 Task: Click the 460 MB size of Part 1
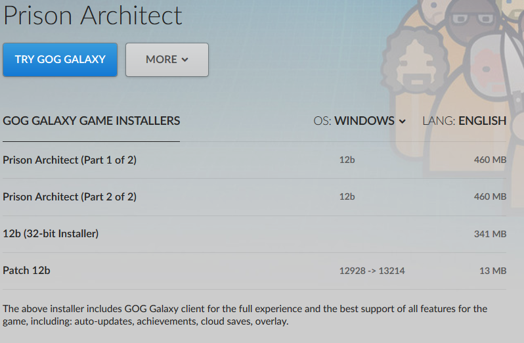coord(490,160)
